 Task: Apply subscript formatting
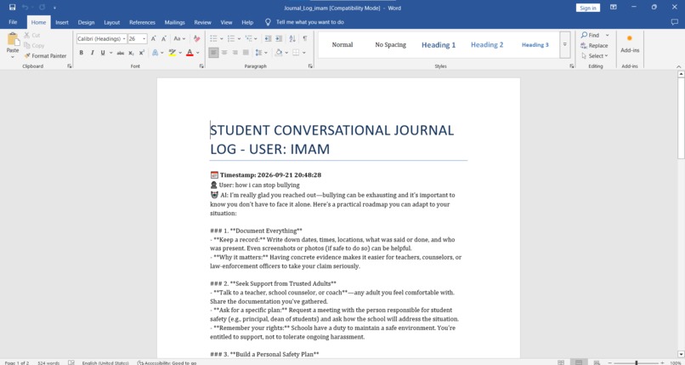[x=131, y=53]
